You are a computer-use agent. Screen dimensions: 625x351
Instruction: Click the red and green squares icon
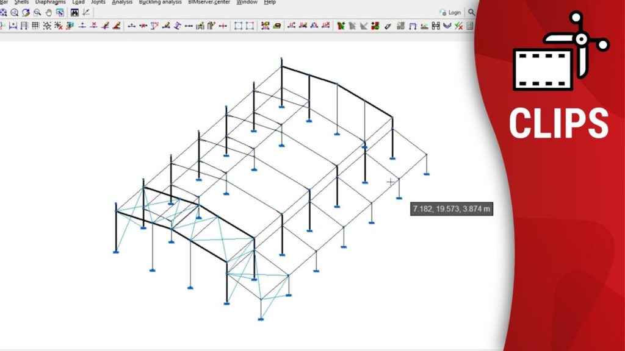pyautogui.click(x=375, y=26)
